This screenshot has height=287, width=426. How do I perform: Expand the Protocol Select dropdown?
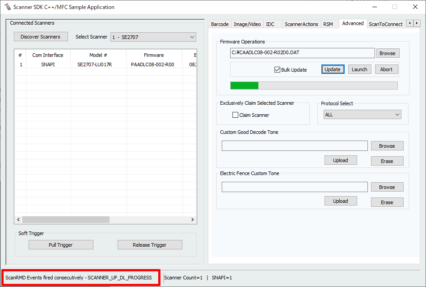tap(362, 115)
